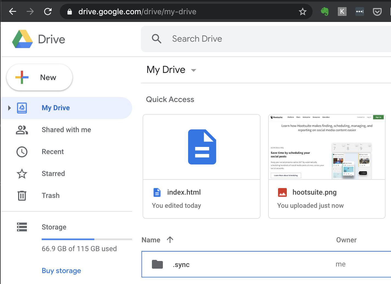Viewport: 391px width, 284px height.
Task: Bookmark page with the star icon
Action: [x=303, y=12]
